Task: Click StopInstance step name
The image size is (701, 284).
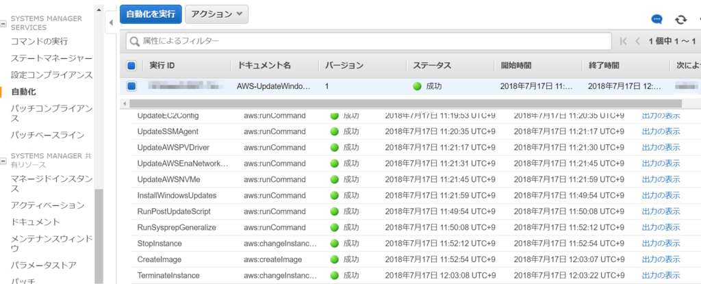Action: (x=160, y=244)
